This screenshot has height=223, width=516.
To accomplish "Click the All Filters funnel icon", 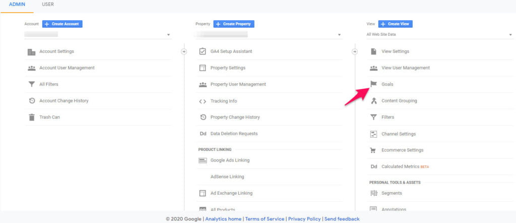I will tap(31, 84).
